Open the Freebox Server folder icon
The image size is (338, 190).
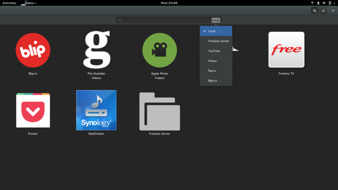point(159,111)
